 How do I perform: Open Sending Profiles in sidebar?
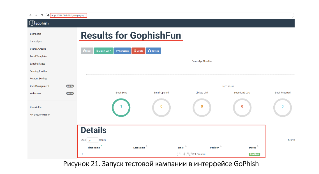(38, 71)
